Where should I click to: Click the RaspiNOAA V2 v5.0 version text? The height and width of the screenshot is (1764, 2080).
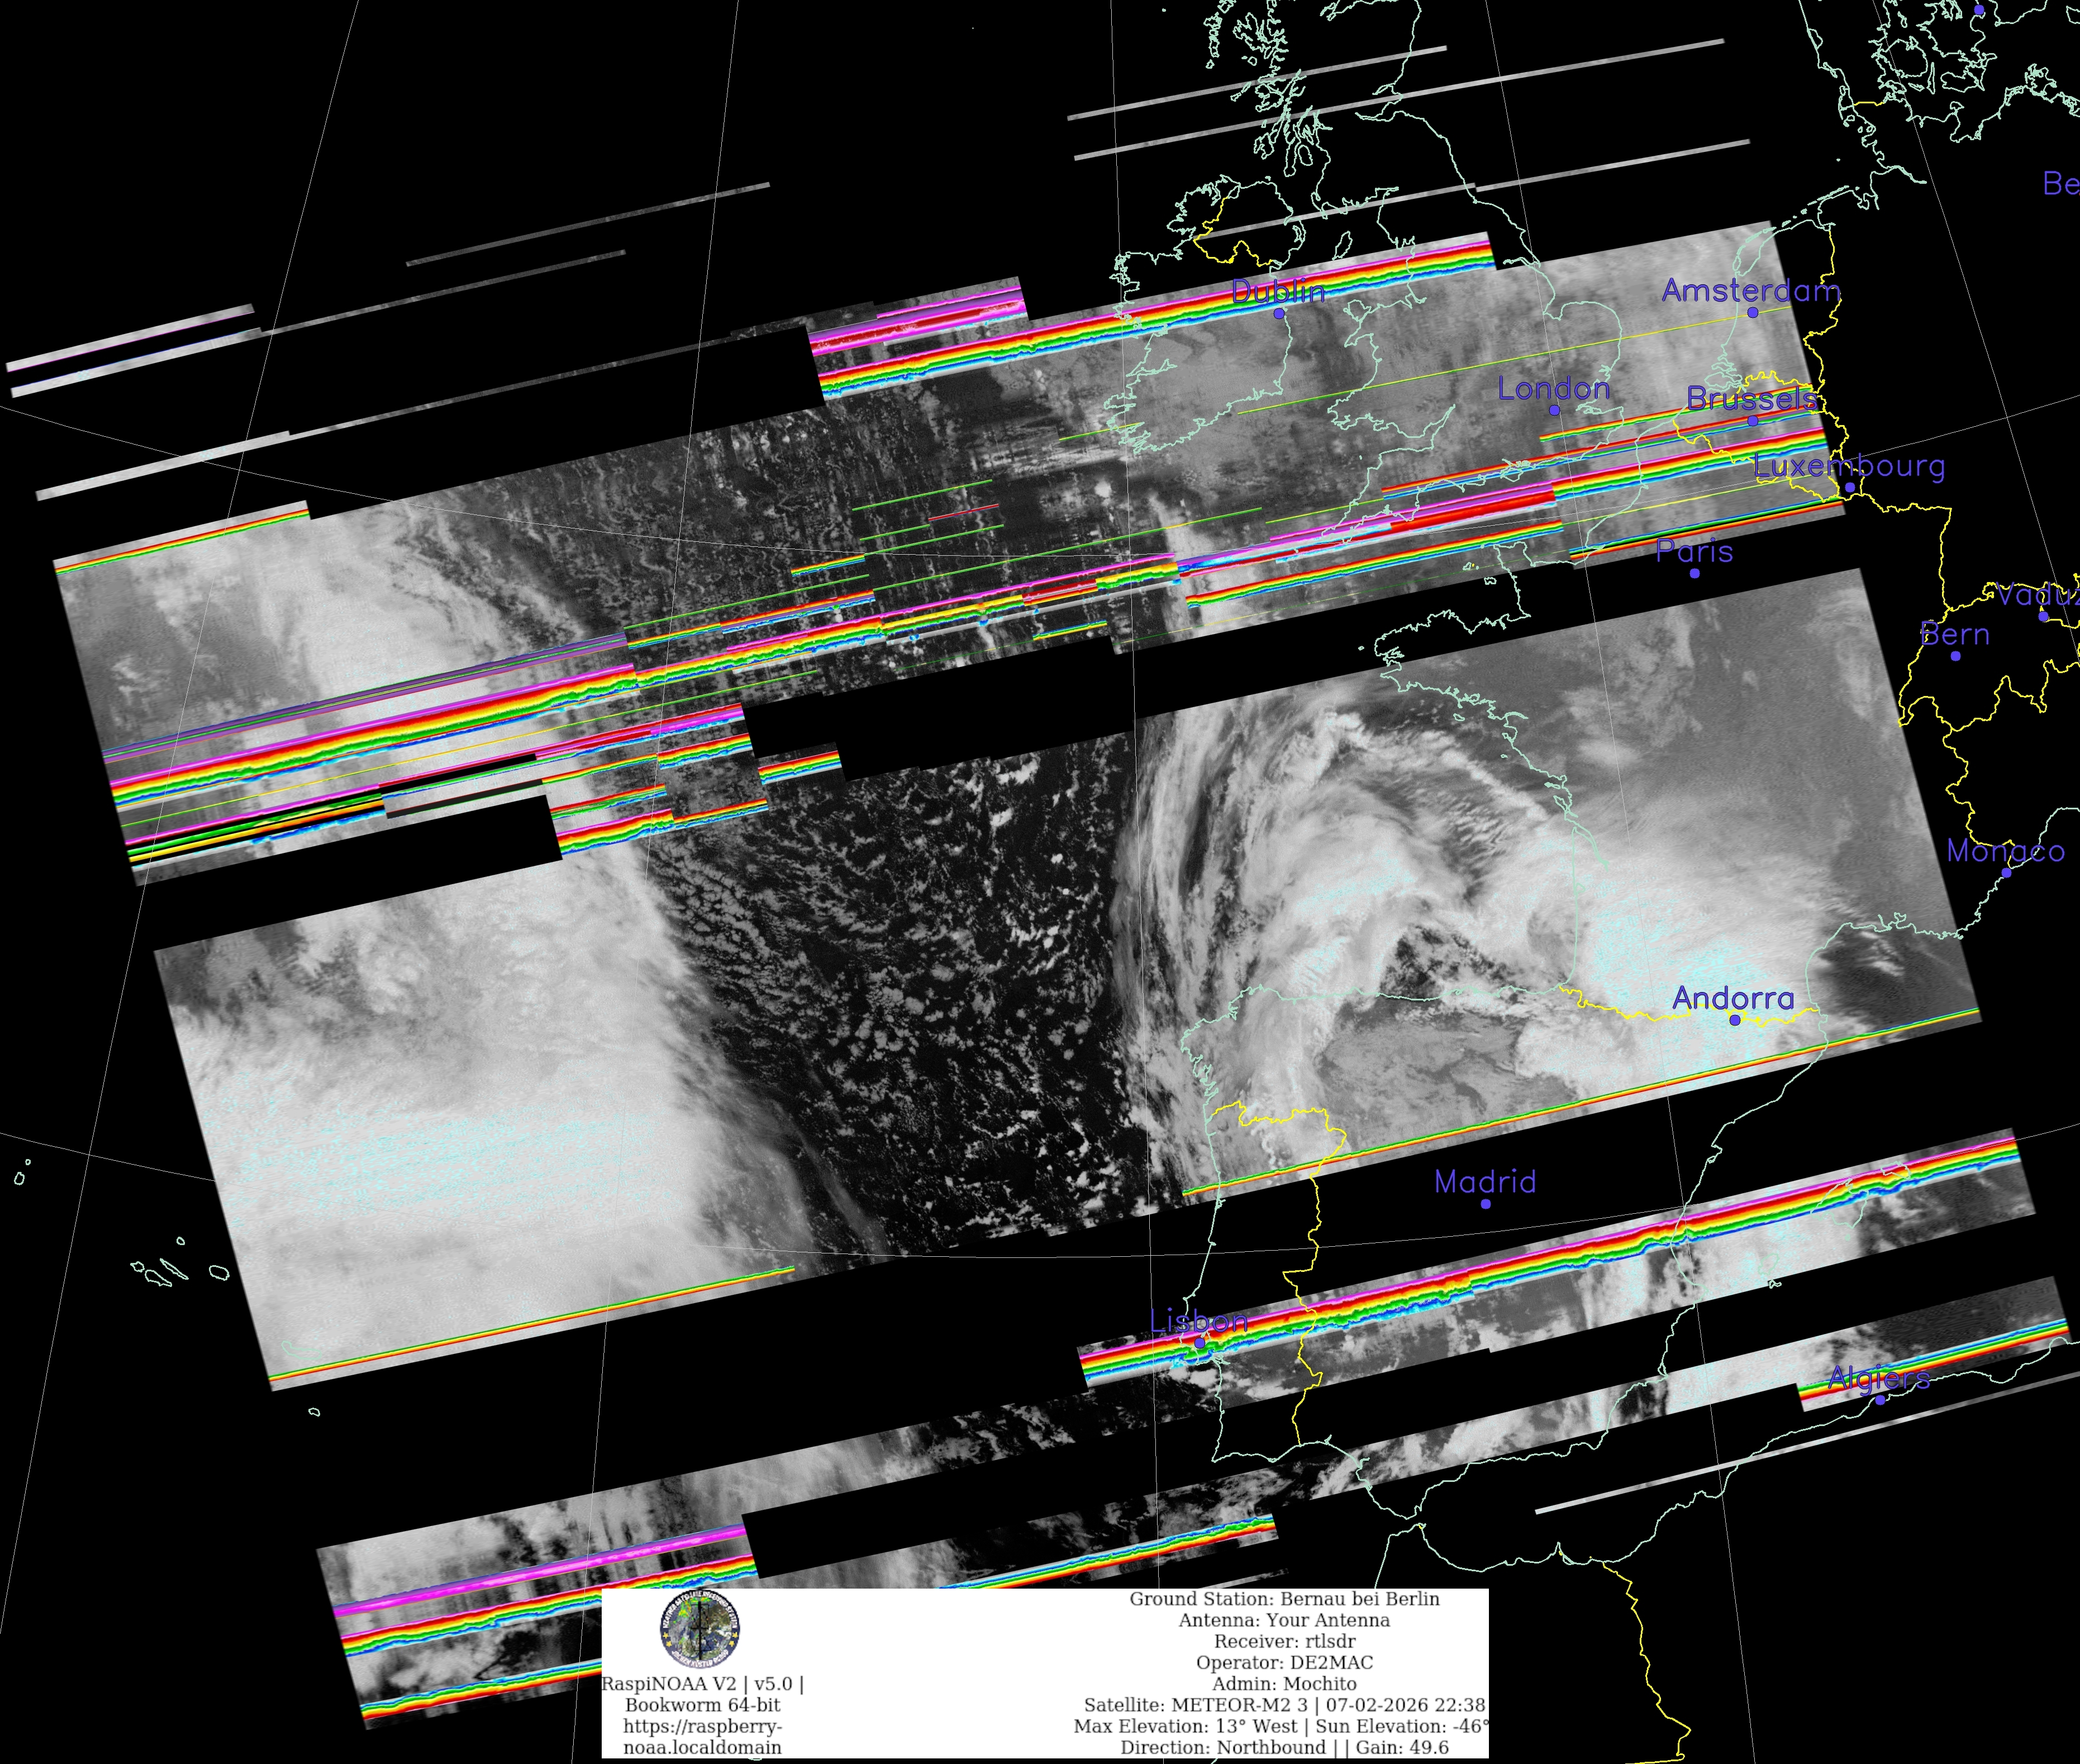pyautogui.click(x=702, y=1684)
